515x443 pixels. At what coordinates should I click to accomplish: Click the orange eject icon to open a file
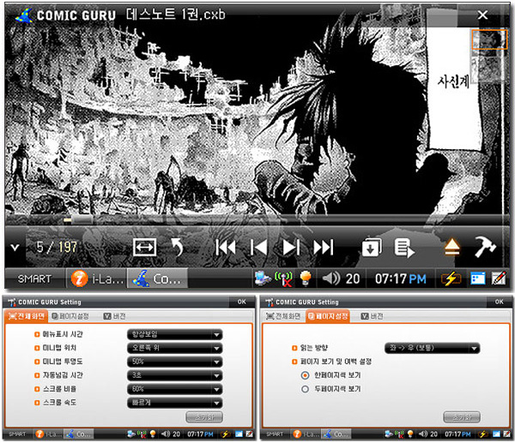[452, 248]
